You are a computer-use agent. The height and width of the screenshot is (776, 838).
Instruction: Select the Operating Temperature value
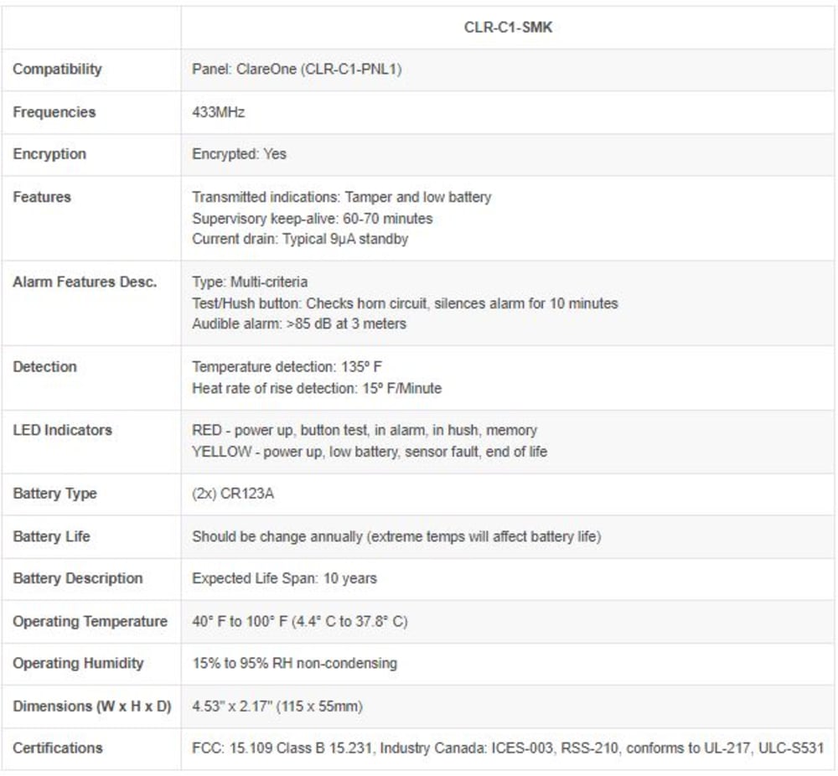(299, 621)
